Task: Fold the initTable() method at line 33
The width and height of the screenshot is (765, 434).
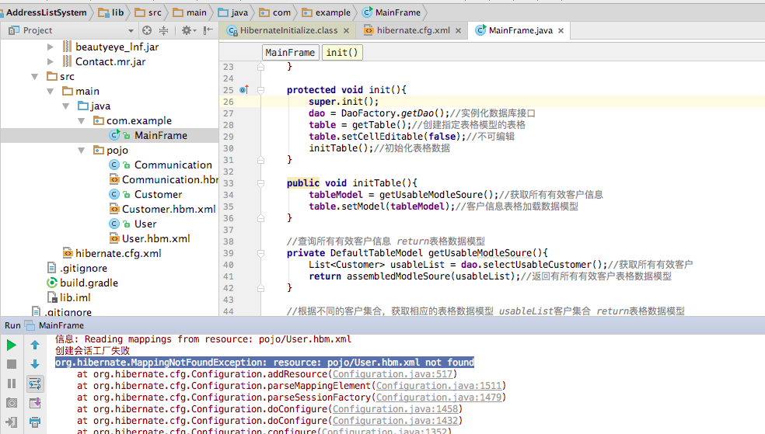Action: pyautogui.click(x=261, y=184)
